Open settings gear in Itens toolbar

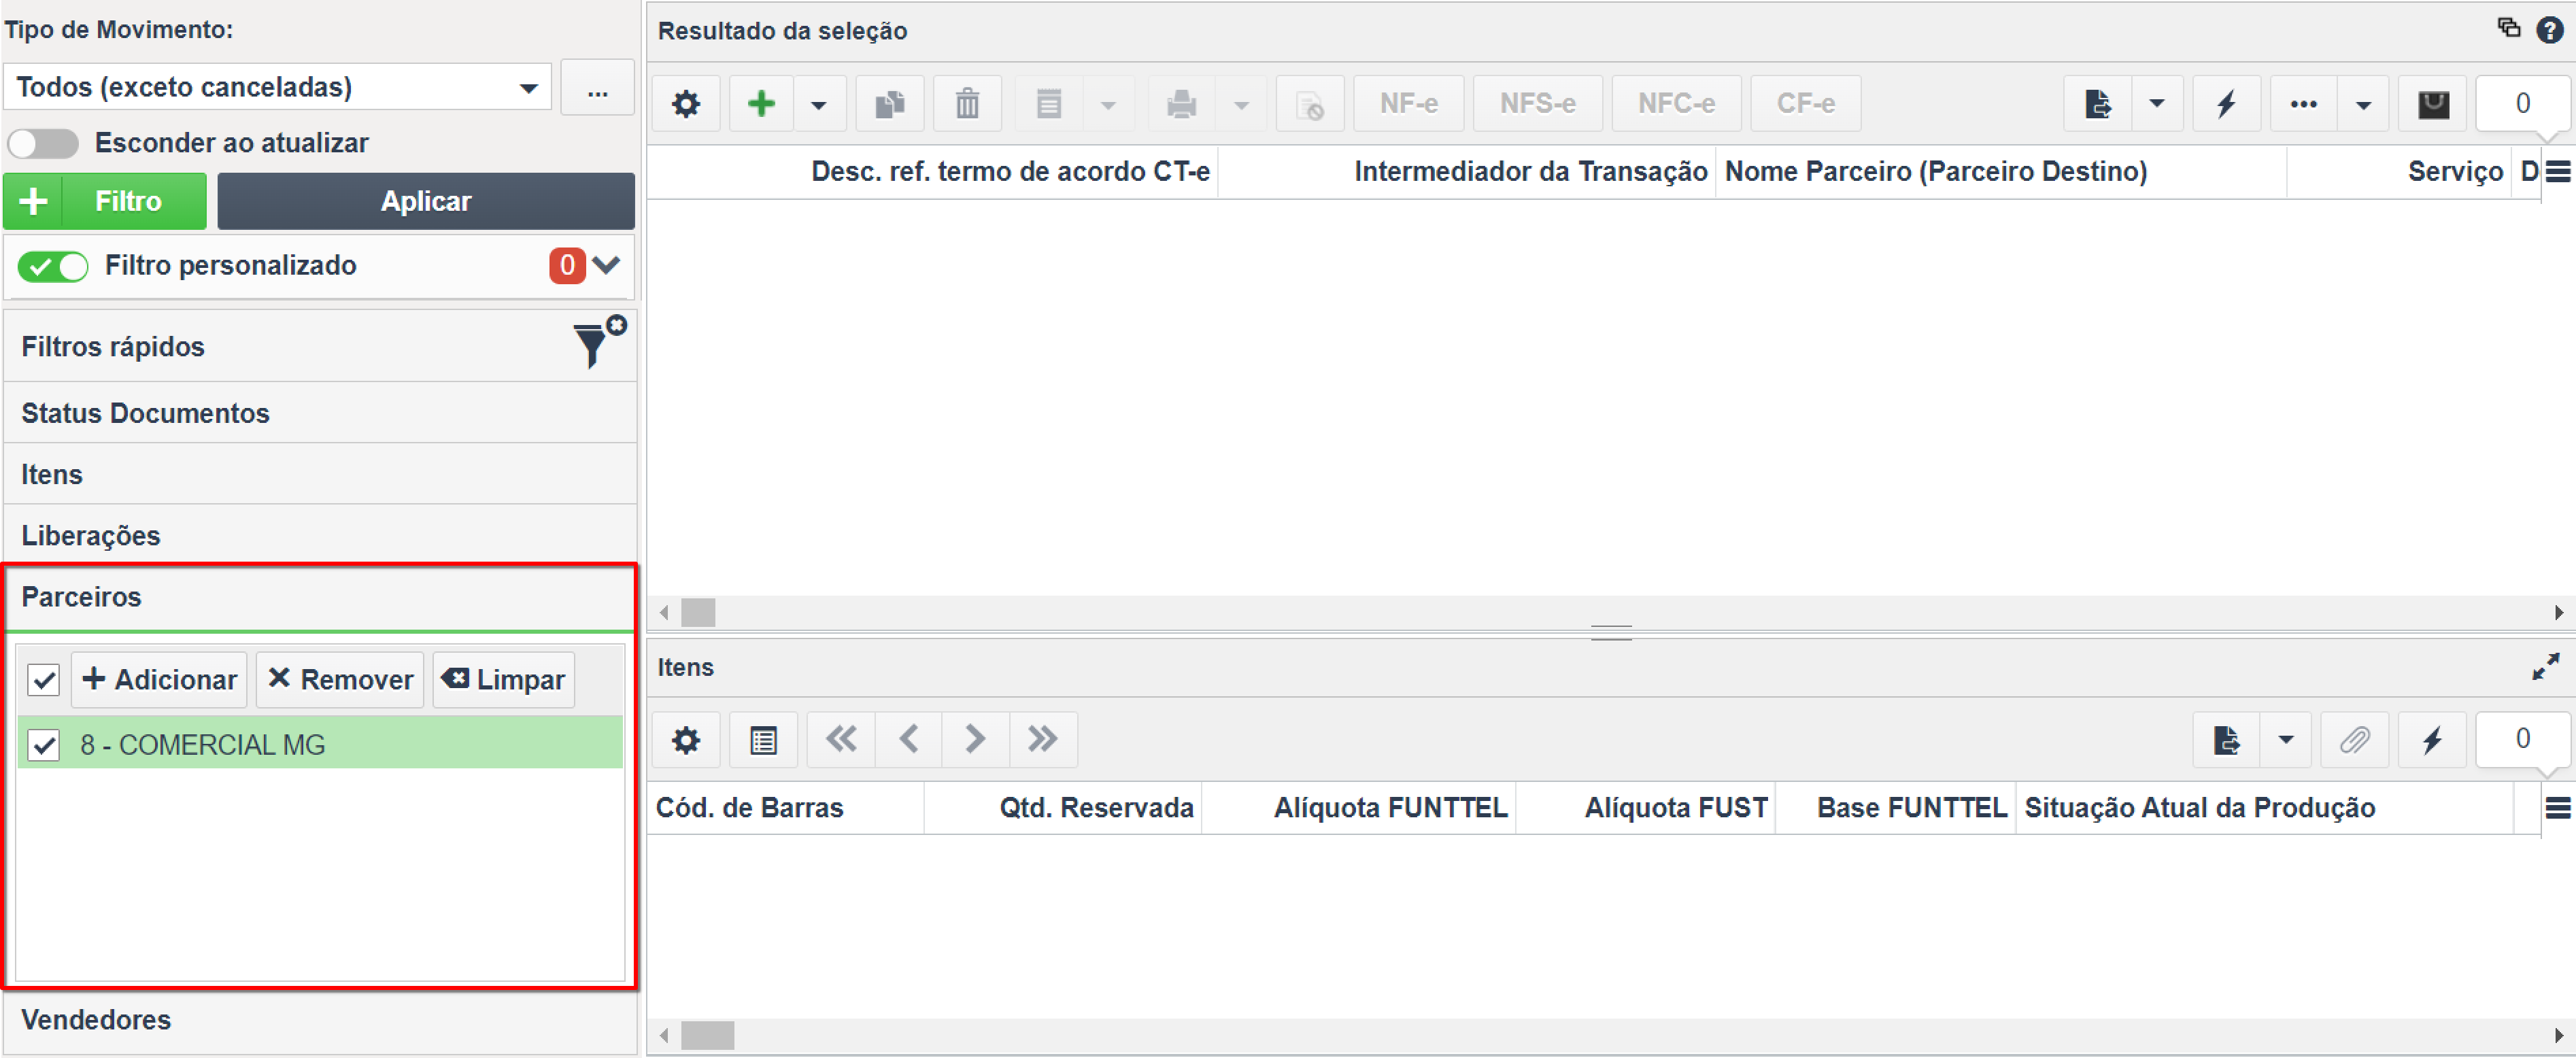pyautogui.click(x=686, y=741)
